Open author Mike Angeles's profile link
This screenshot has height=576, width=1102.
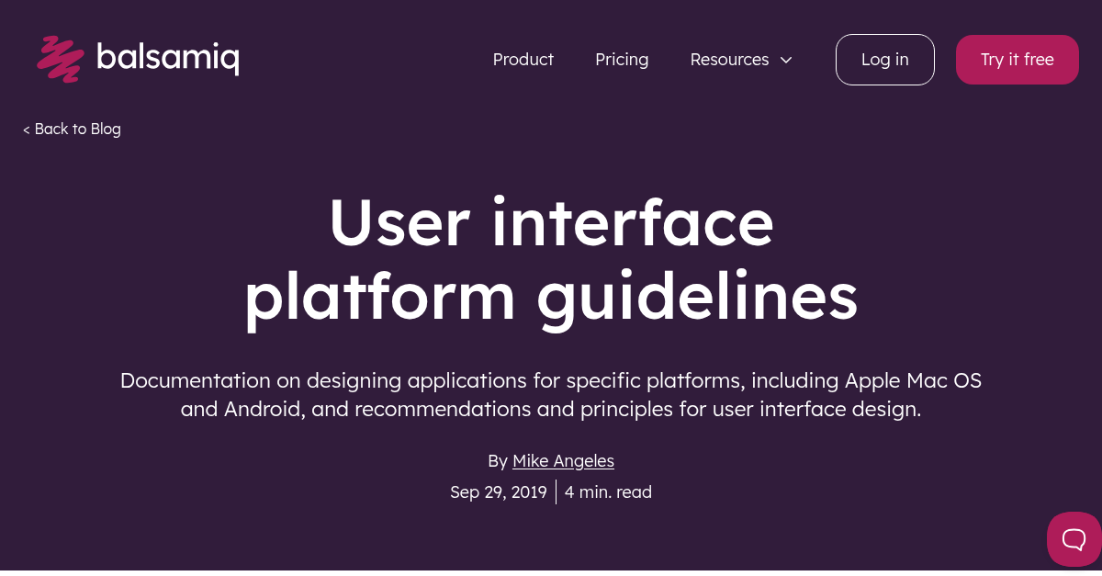coord(563,460)
